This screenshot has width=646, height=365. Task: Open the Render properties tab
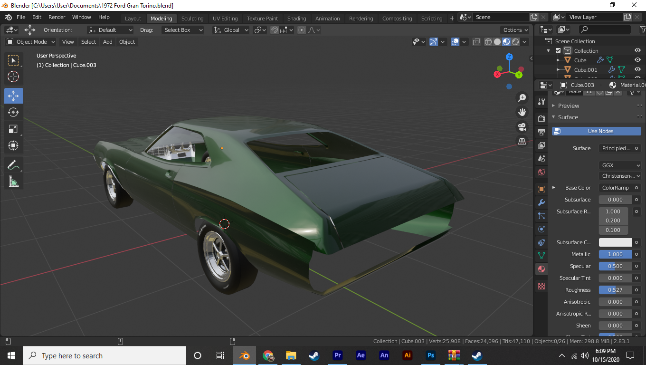tap(541, 118)
